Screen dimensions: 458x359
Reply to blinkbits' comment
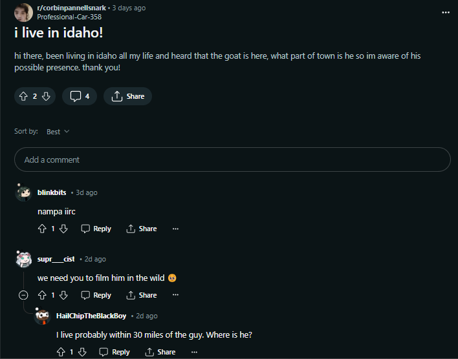[96, 229]
